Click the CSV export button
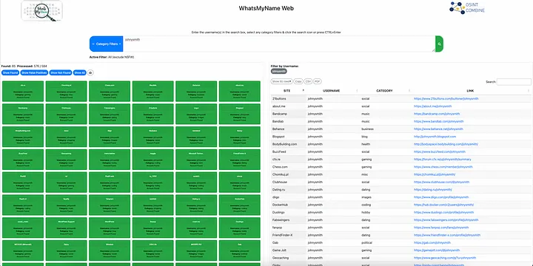This screenshot has width=533, height=266. 308,81
